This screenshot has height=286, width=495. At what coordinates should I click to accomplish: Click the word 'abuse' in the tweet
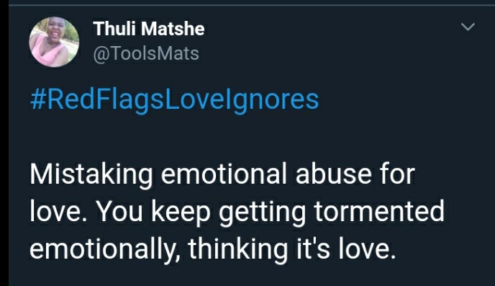[334, 174]
